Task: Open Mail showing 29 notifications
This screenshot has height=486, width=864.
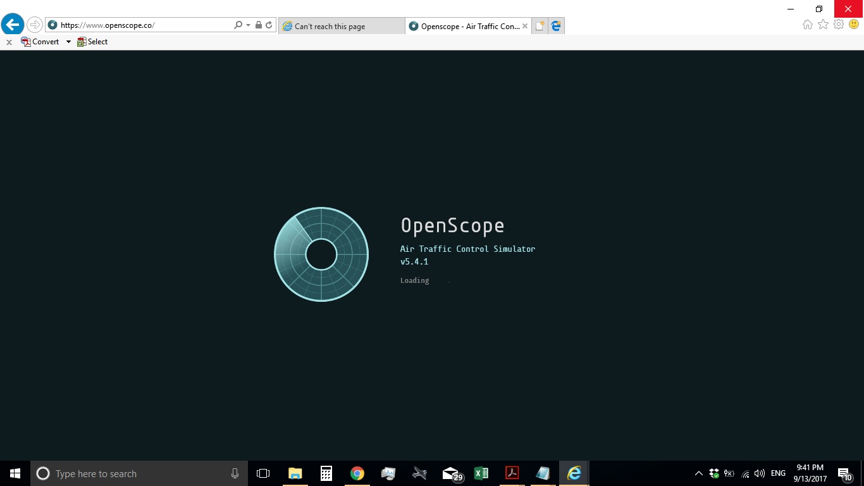Action: tap(450, 473)
